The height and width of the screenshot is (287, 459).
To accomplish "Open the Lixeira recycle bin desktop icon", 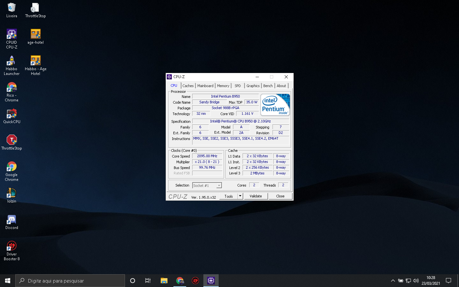I will (11, 10).
